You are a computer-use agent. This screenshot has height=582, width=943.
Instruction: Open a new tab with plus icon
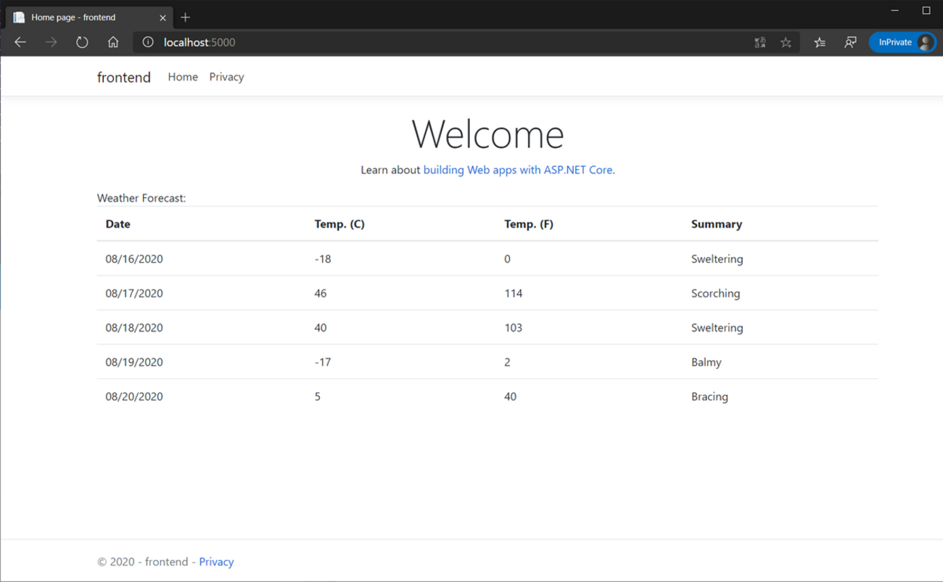coord(186,17)
